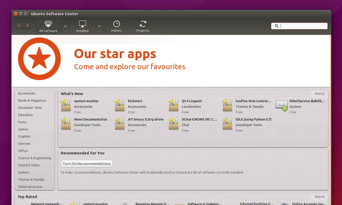Click the Mono Documentation package icon
Viewport: 342px width, 205px height.
66,124
